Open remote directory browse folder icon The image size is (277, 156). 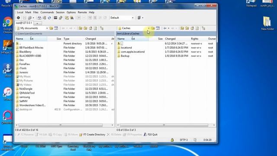(153, 28)
